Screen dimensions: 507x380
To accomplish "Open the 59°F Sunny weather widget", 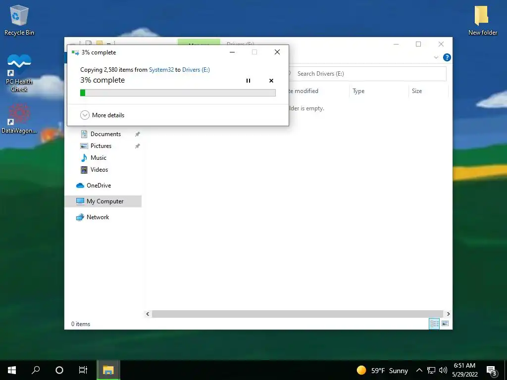I will (382, 370).
